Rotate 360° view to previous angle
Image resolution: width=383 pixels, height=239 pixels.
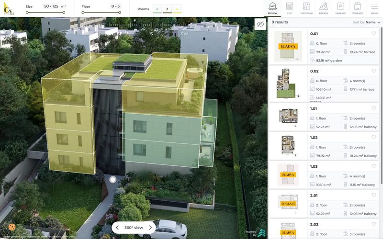click(117, 228)
